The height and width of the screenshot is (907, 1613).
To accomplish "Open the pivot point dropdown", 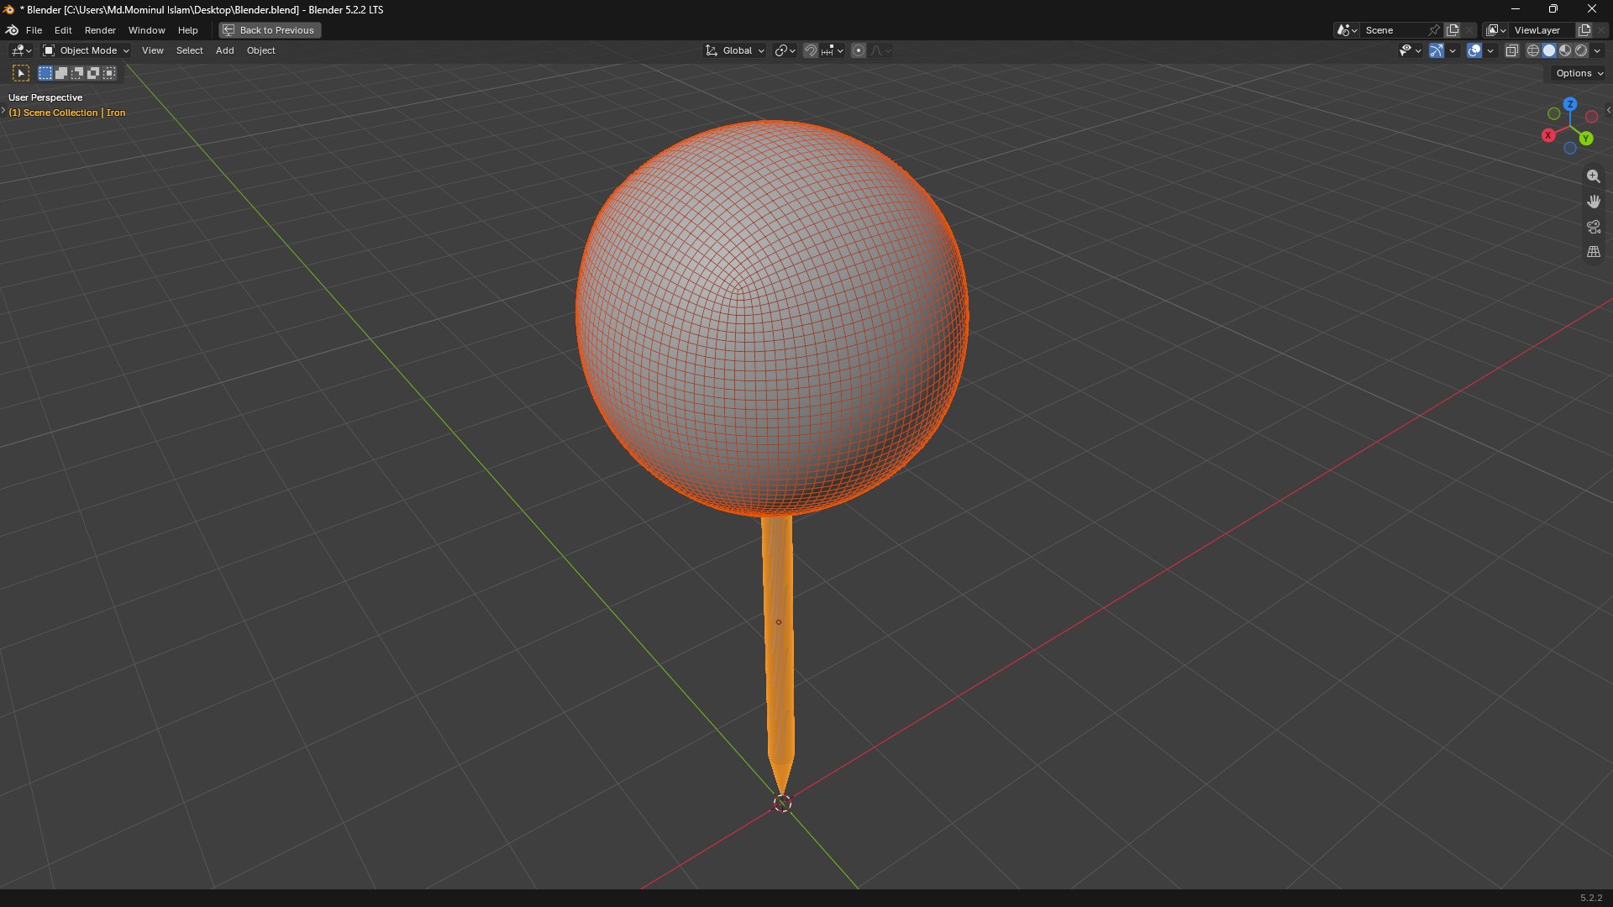I will (x=785, y=51).
